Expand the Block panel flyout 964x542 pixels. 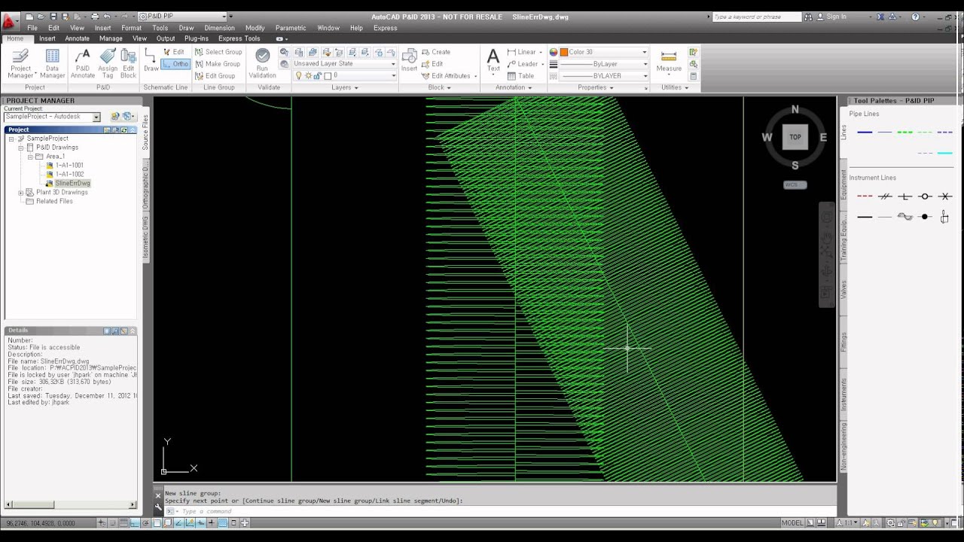pos(439,87)
